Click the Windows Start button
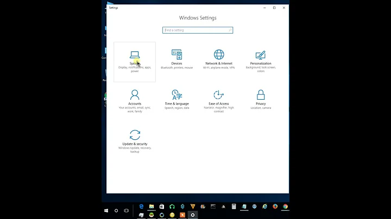This screenshot has height=219, width=391. pos(106,210)
